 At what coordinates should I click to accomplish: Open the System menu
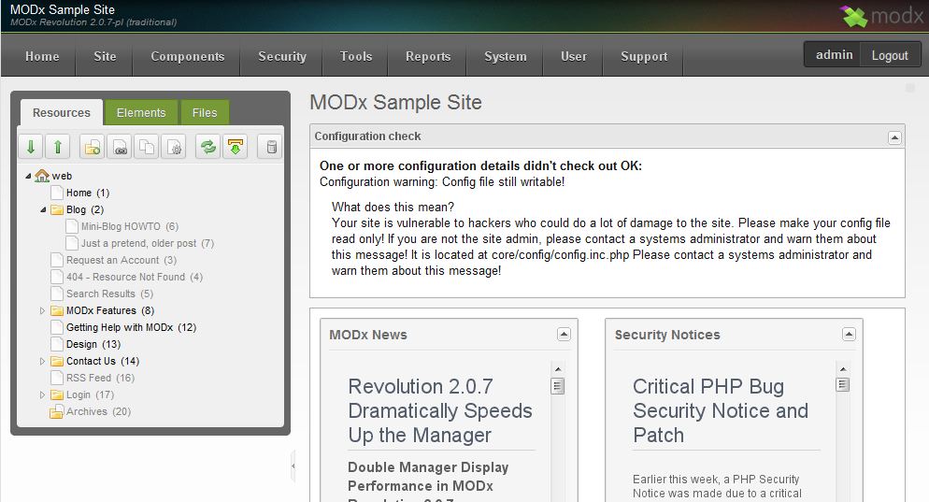[x=506, y=56]
